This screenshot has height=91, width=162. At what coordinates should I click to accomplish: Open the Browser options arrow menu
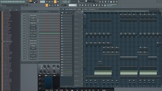point(1,8)
